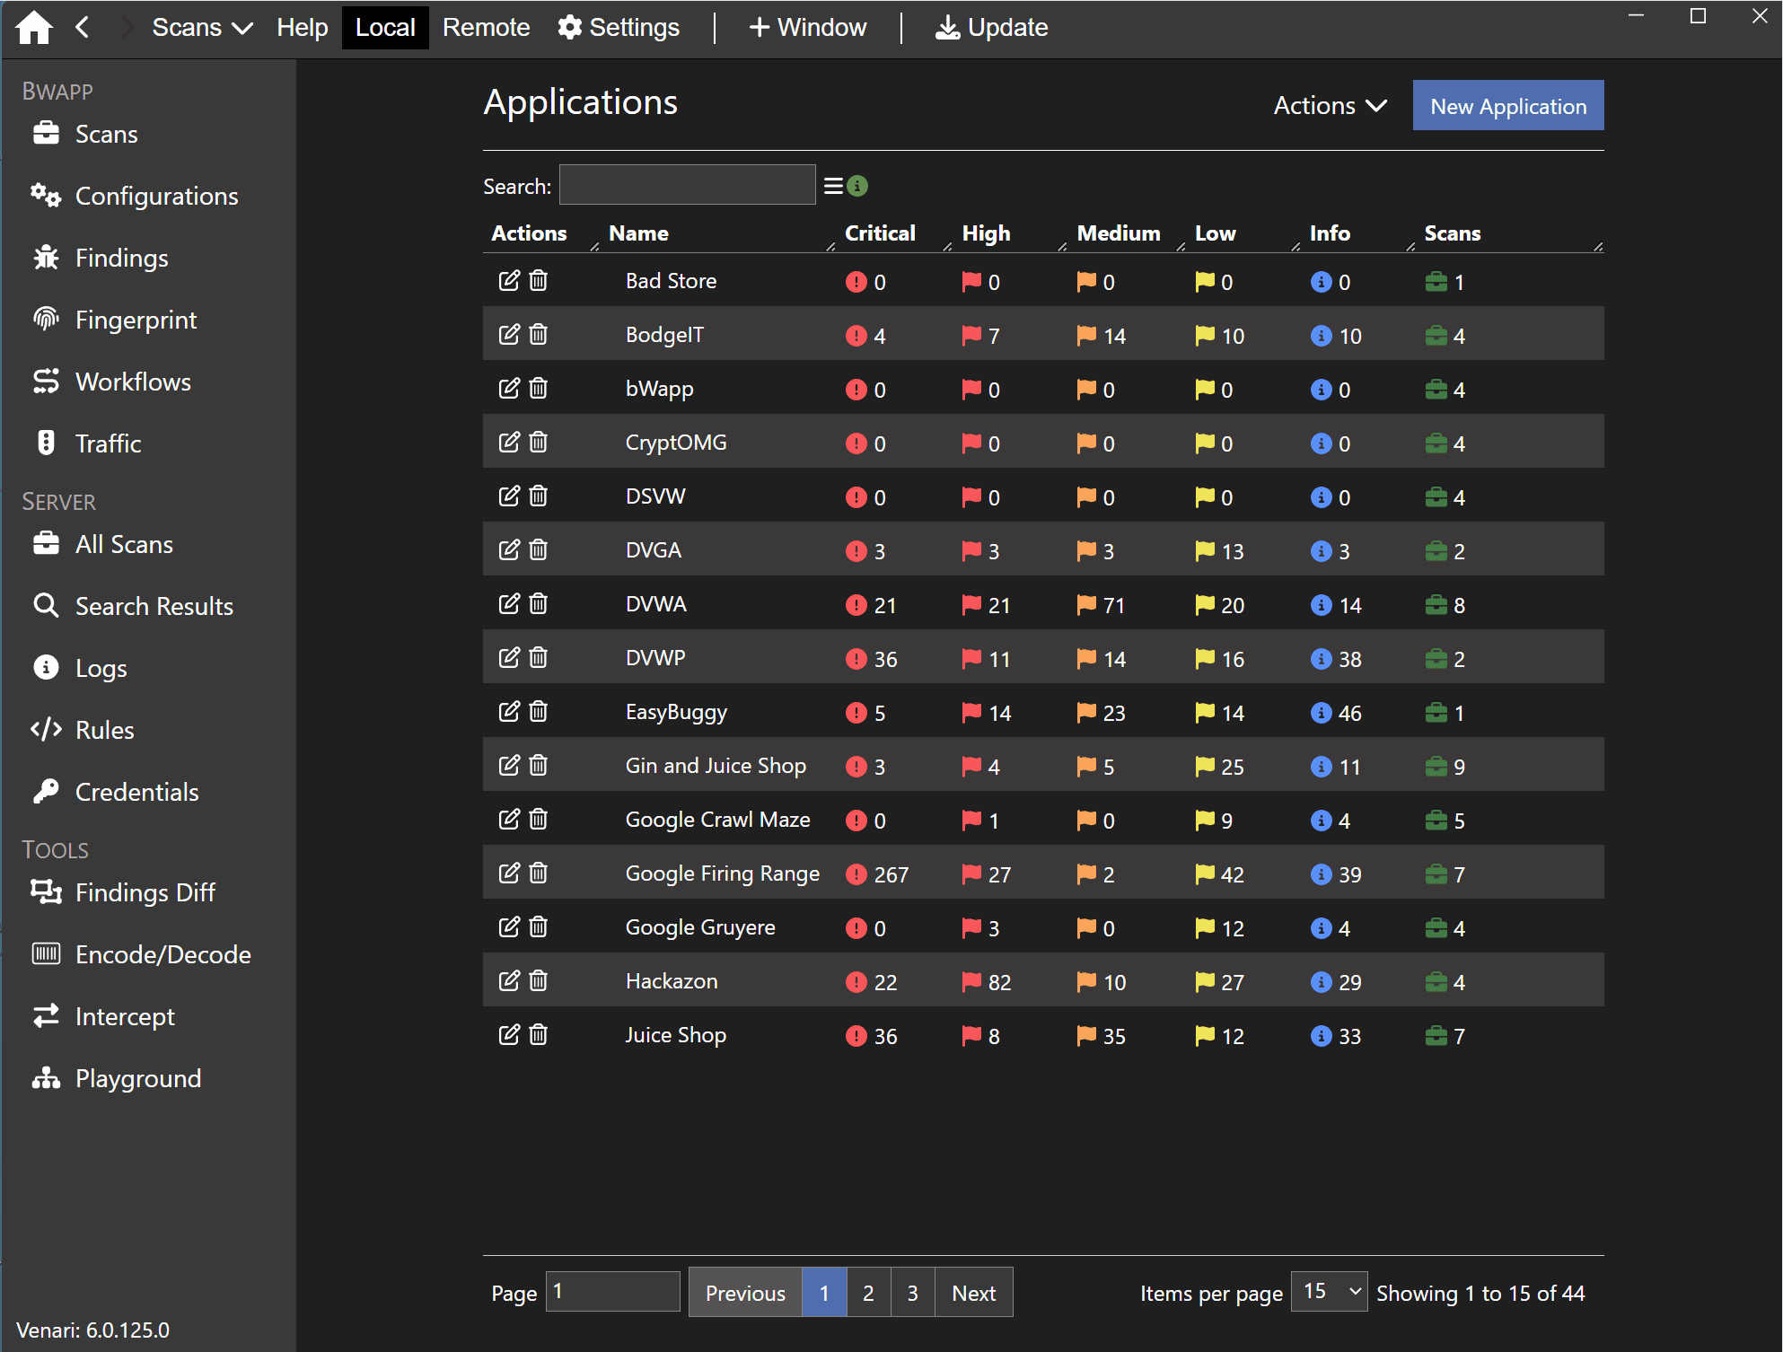
Task: Click the home icon in top bar
Action: point(34,27)
